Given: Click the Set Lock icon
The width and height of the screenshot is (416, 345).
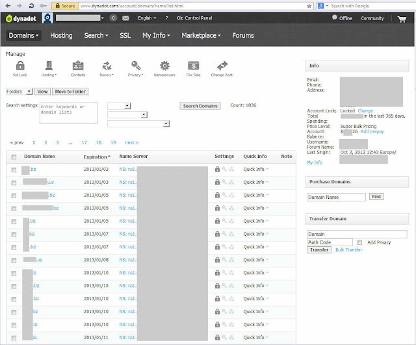Looking at the screenshot, I should [20, 66].
